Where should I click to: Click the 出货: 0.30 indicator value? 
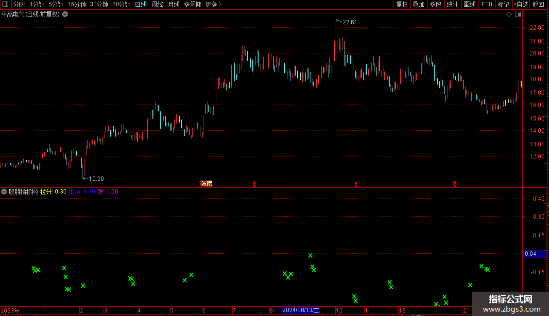82,192
